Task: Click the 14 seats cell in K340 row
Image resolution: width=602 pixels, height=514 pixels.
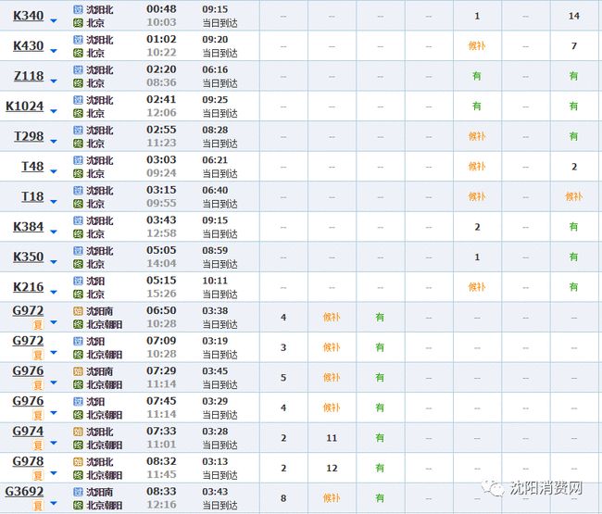Action: 574,16
